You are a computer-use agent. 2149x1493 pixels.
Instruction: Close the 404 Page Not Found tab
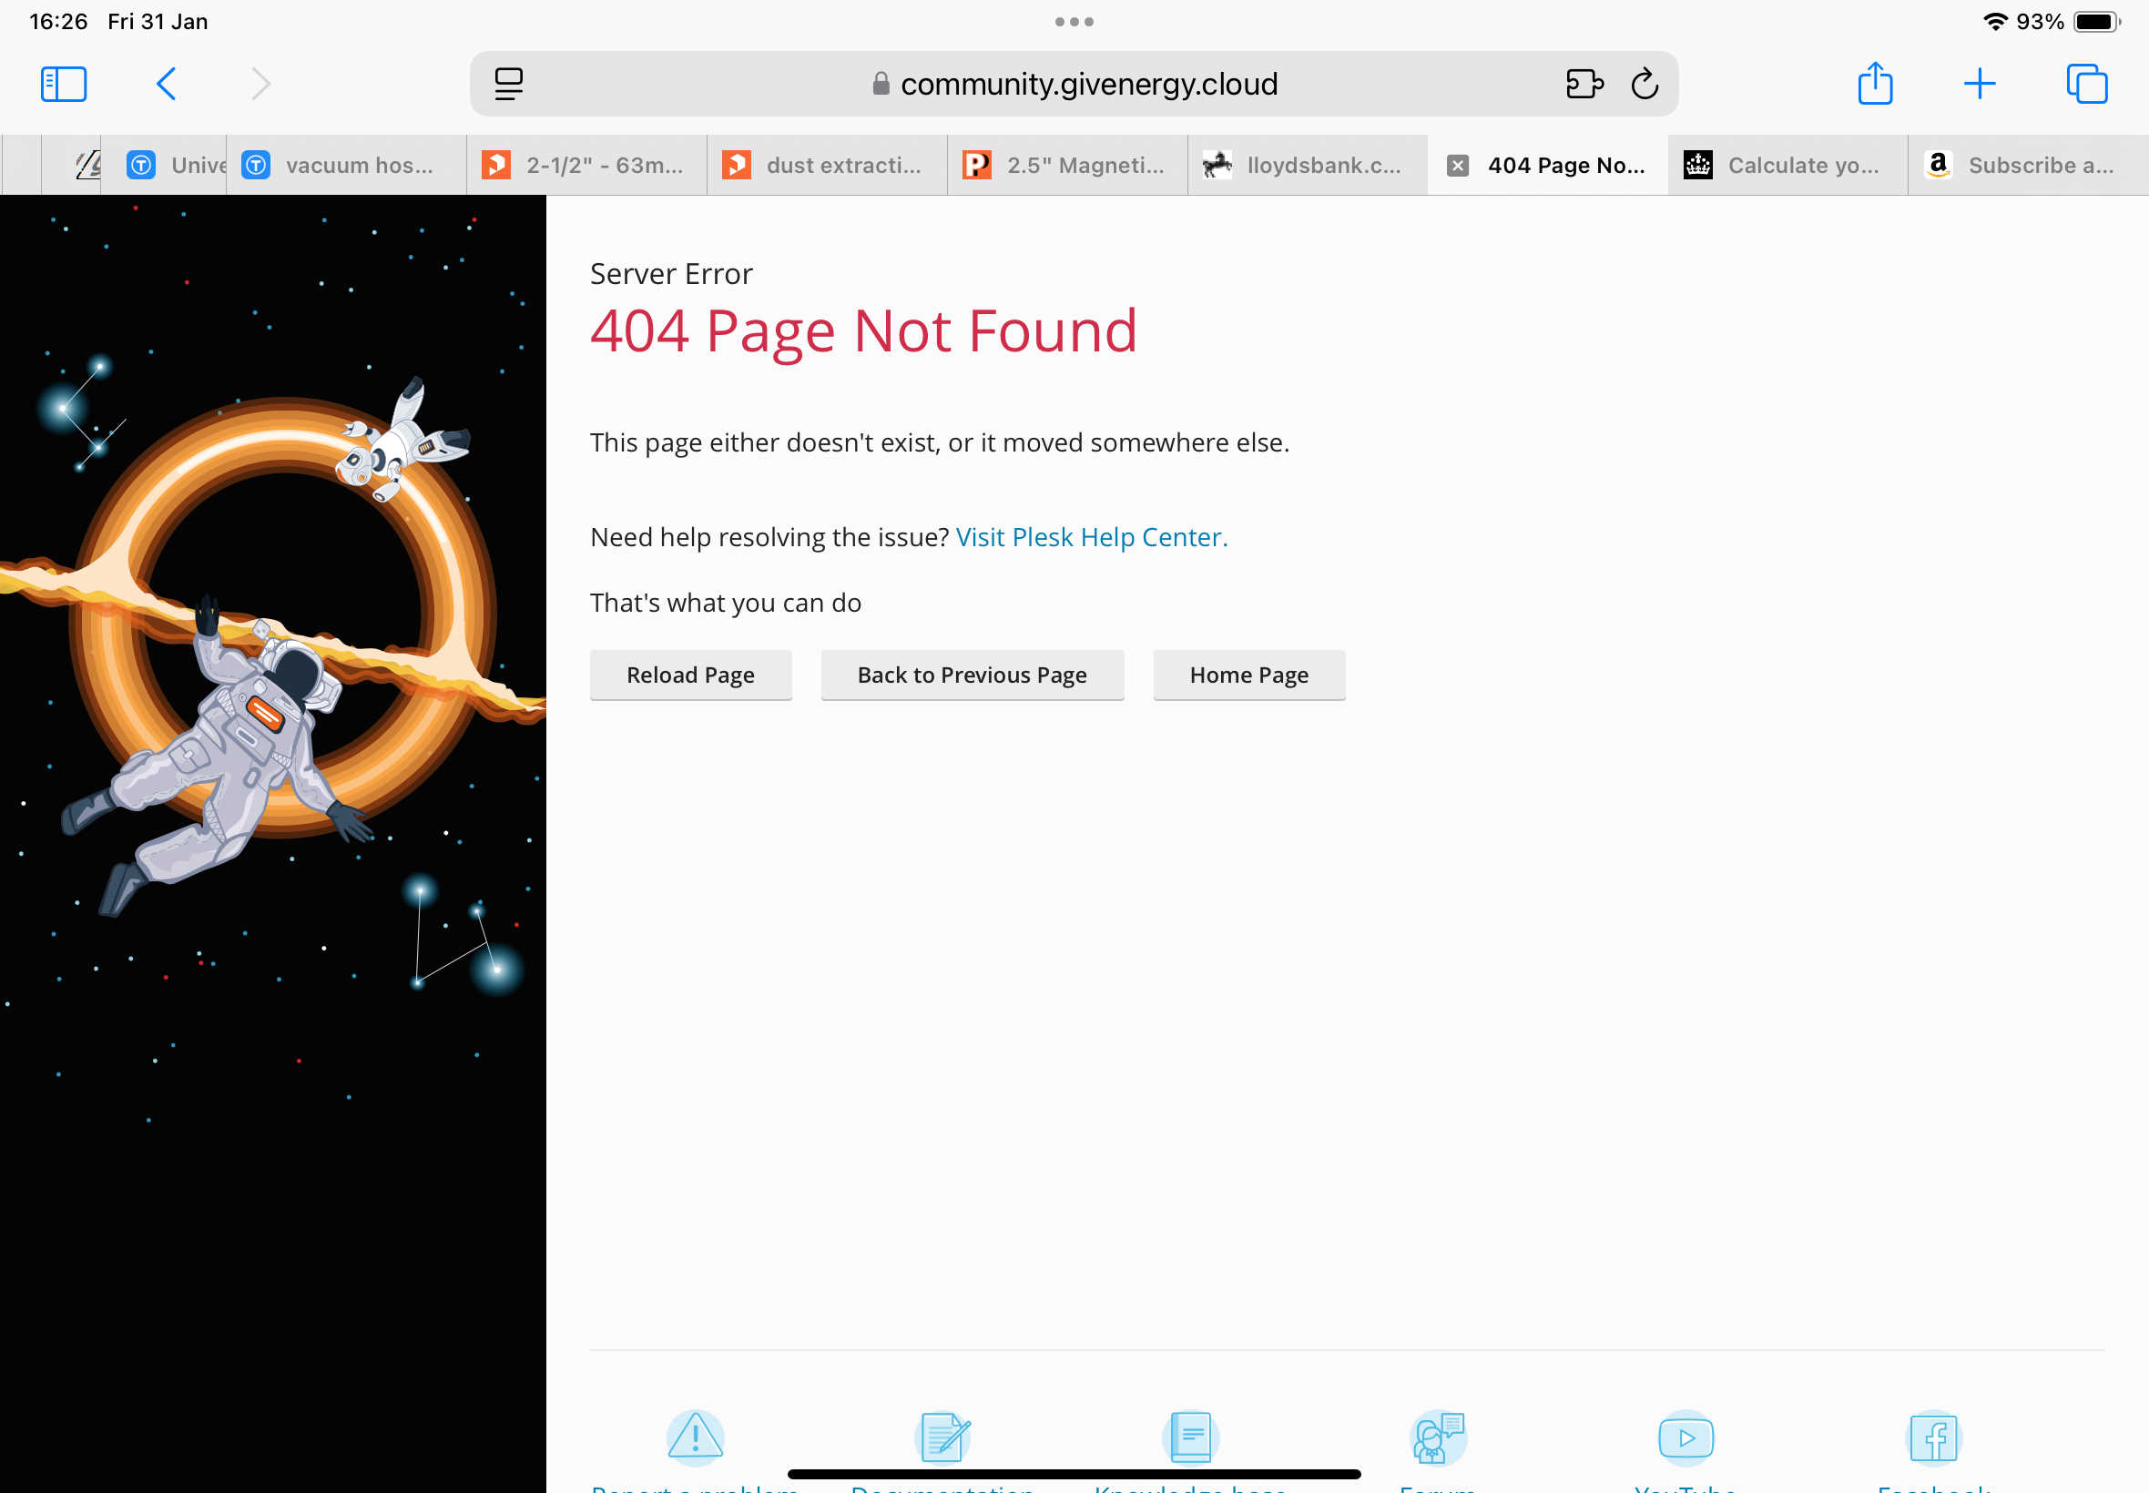click(x=1458, y=166)
